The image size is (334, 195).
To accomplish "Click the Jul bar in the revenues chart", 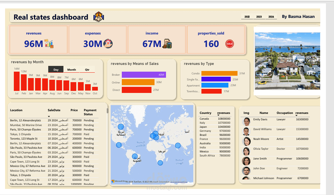I will 17,81.
